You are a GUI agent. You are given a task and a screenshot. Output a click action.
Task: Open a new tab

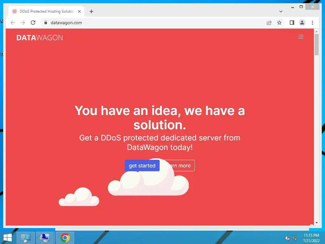click(91, 11)
